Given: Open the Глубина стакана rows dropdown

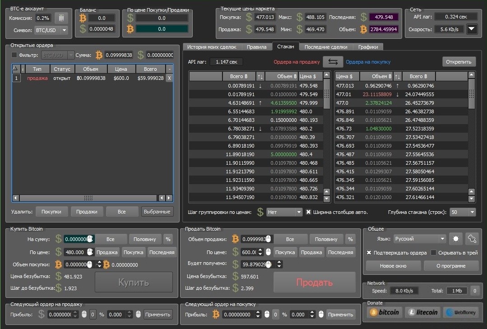Looking at the screenshot, I should 463,212.
